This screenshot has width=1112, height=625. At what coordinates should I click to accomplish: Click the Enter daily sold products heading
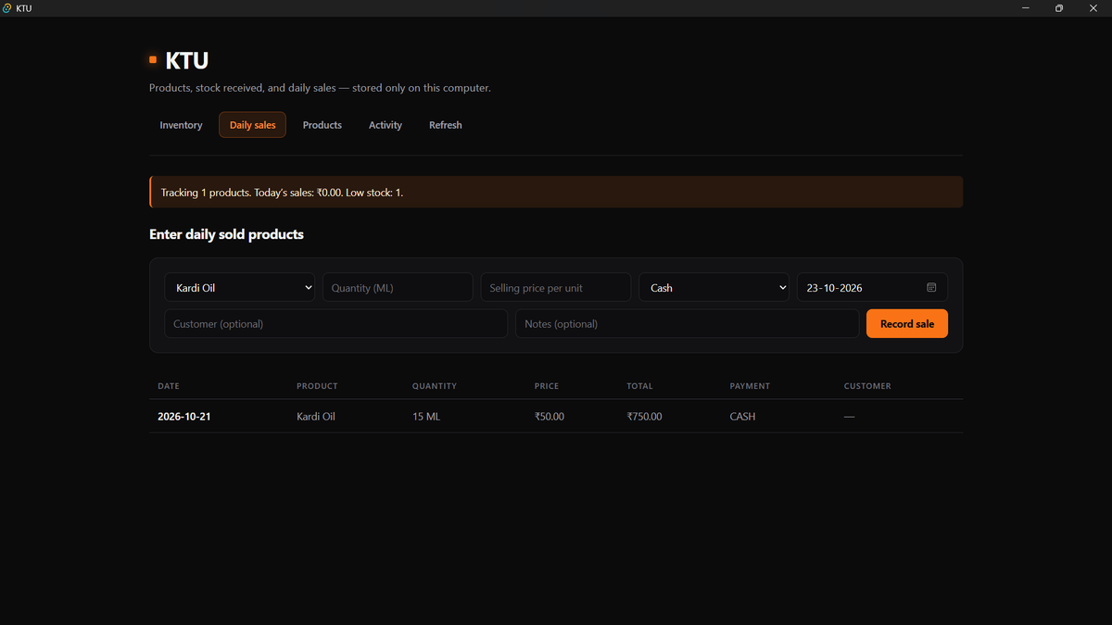click(226, 234)
